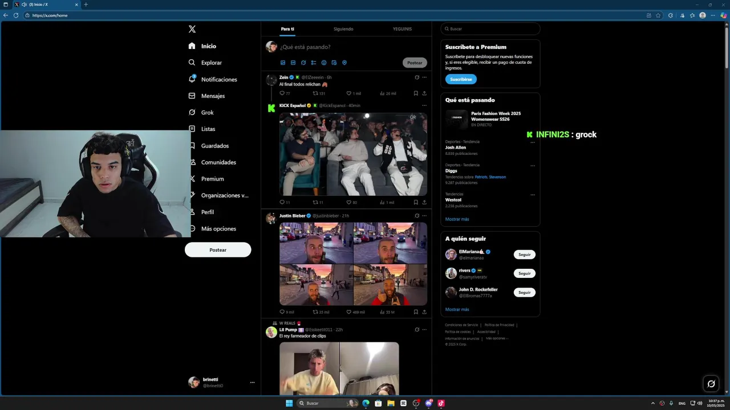Reply to Zein's post
Viewport: 730px width, 410px height.
(x=285, y=93)
